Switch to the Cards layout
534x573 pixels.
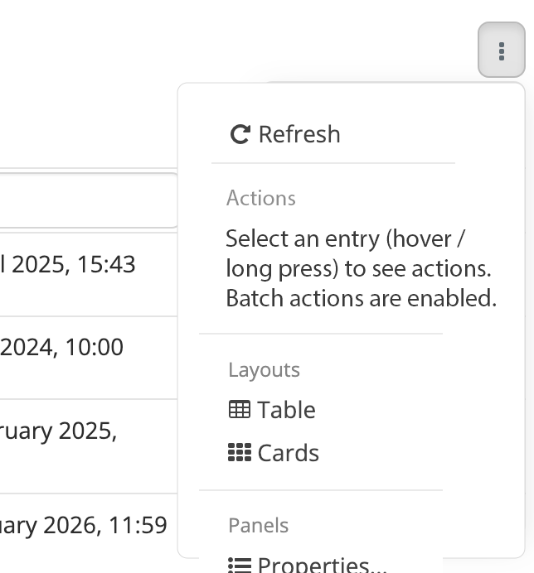tap(288, 453)
